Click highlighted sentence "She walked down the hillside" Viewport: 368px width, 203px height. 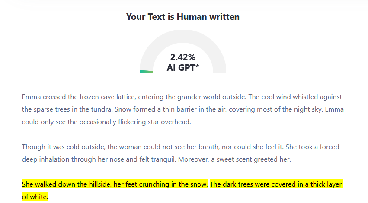click(x=115, y=184)
